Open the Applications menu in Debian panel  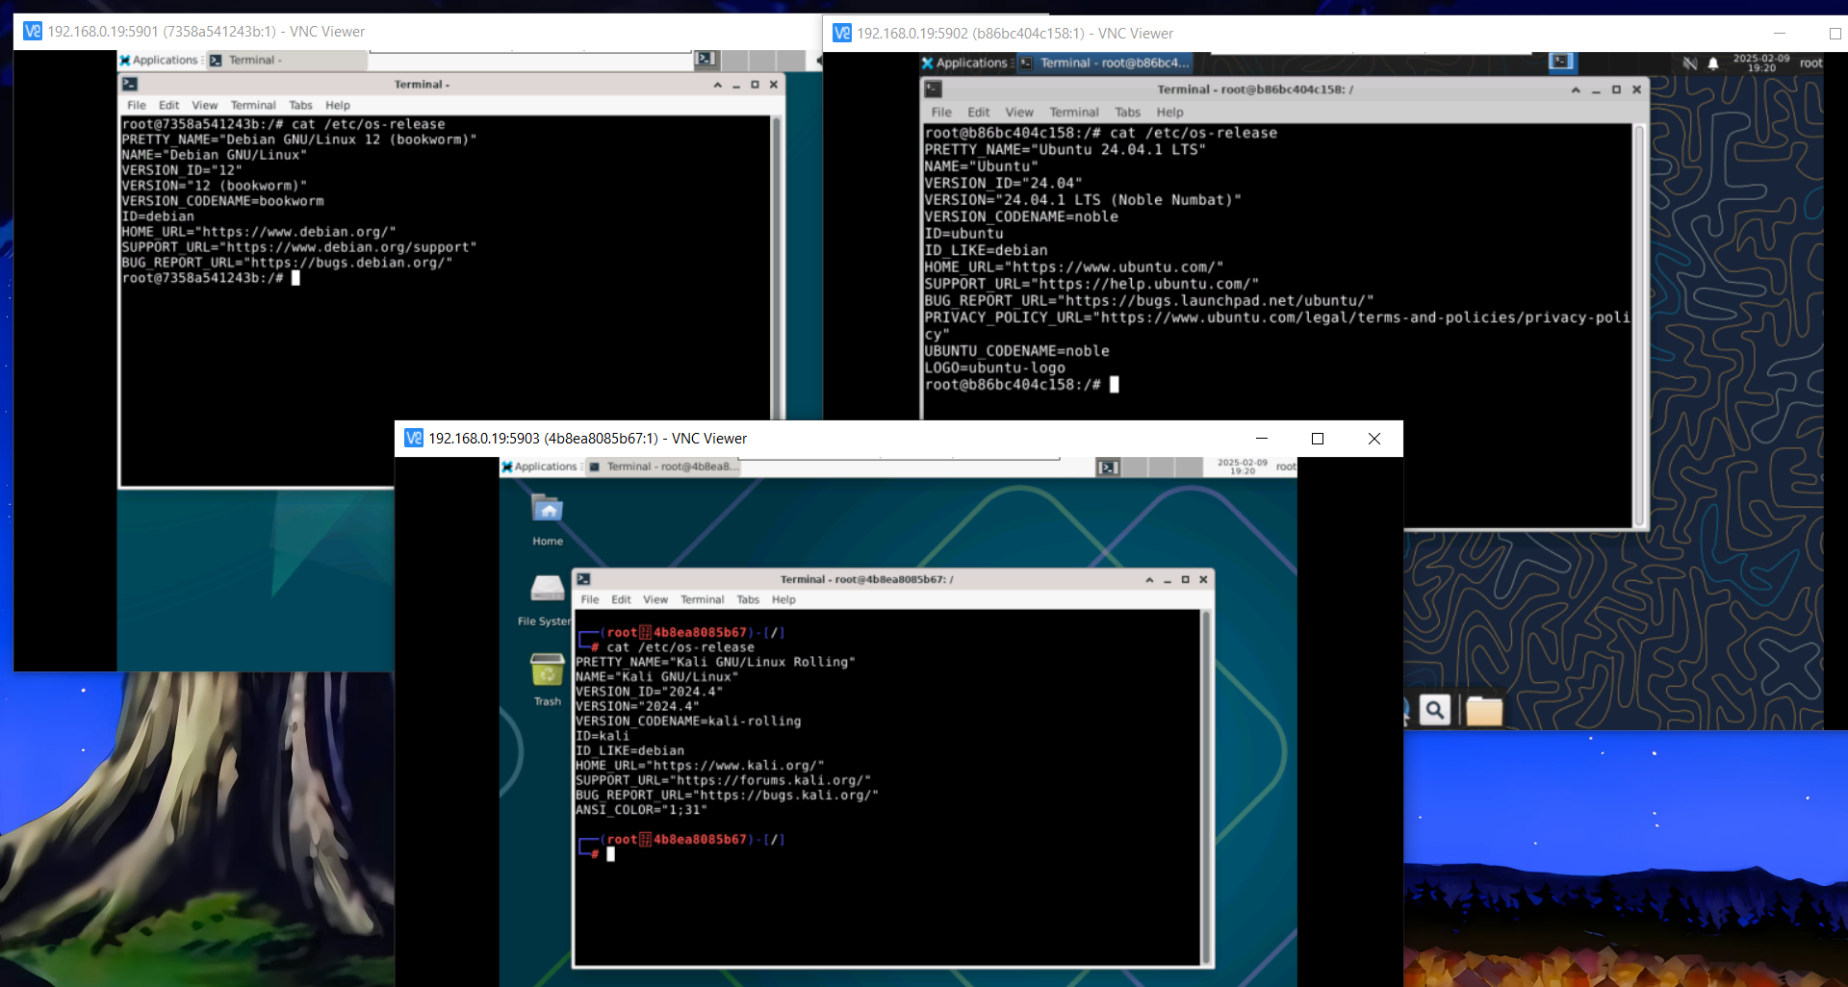coord(159,60)
